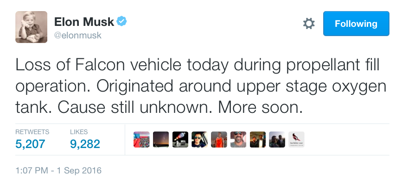Open the 1:07 PM - 1 Sep 2016 timestamp
This screenshot has height=179, width=402.
click(58, 170)
